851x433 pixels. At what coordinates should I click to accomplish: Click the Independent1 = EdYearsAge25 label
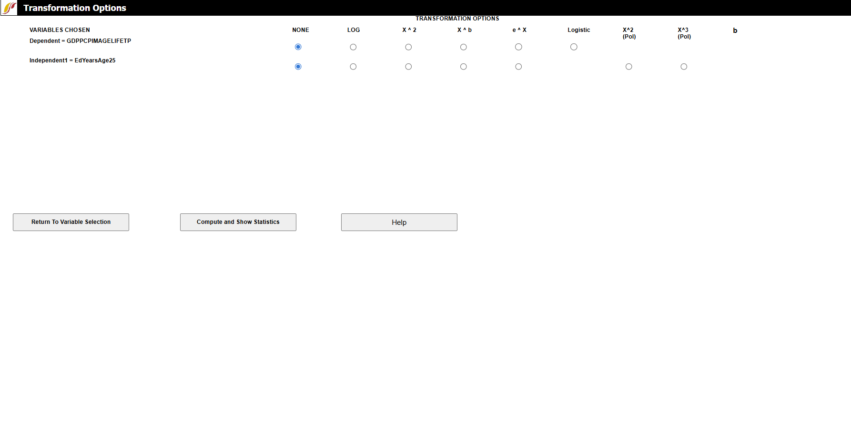point(72,60)
